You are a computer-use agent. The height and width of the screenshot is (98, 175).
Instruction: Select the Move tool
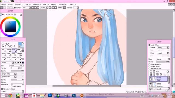[3, 47]
